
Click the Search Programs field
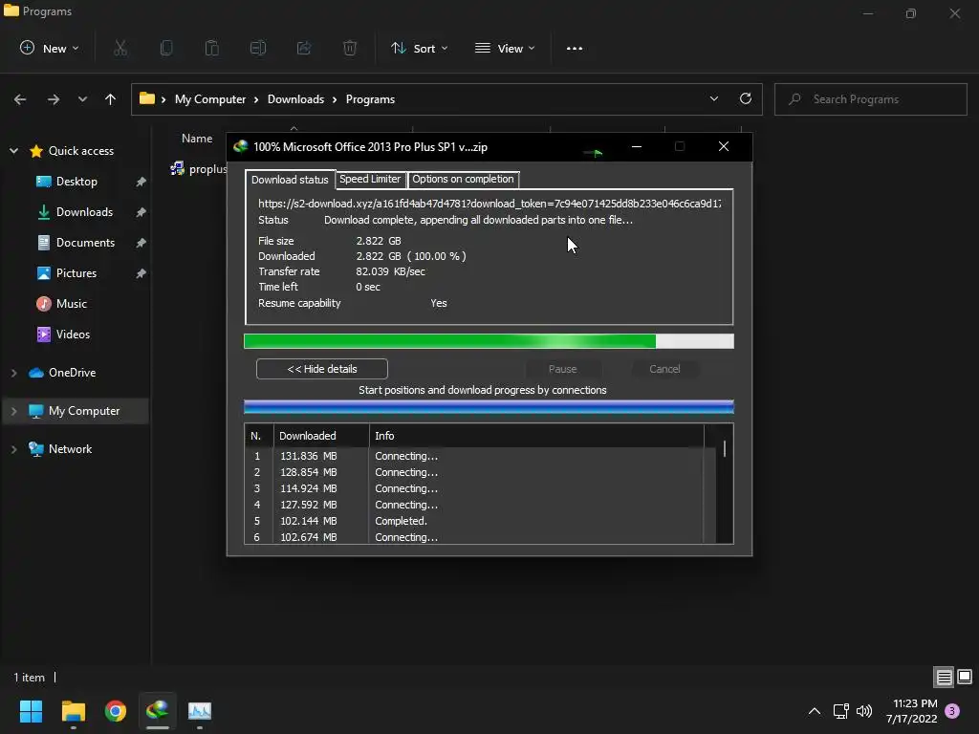click(870, 99)
